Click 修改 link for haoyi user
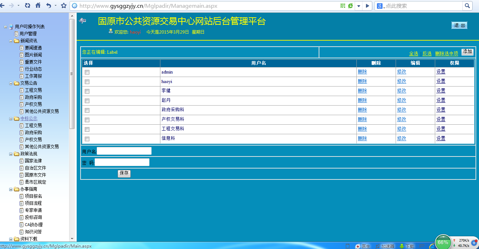 coord(402,81)
